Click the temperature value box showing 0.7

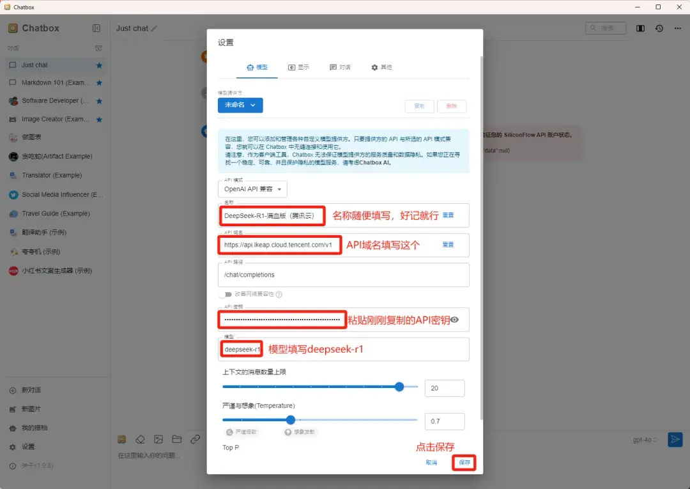click(x=445, y=421)
